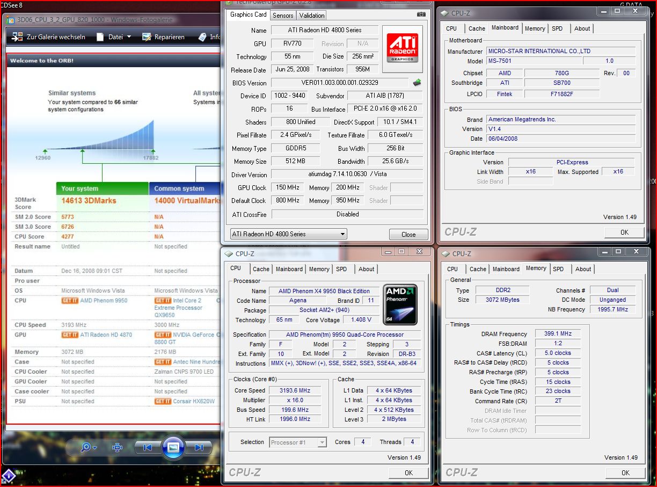The height and width of the screenshot is (487, 657).
Task: Click the Driver Version atiumdag field
Action: (x=347, y=175)
